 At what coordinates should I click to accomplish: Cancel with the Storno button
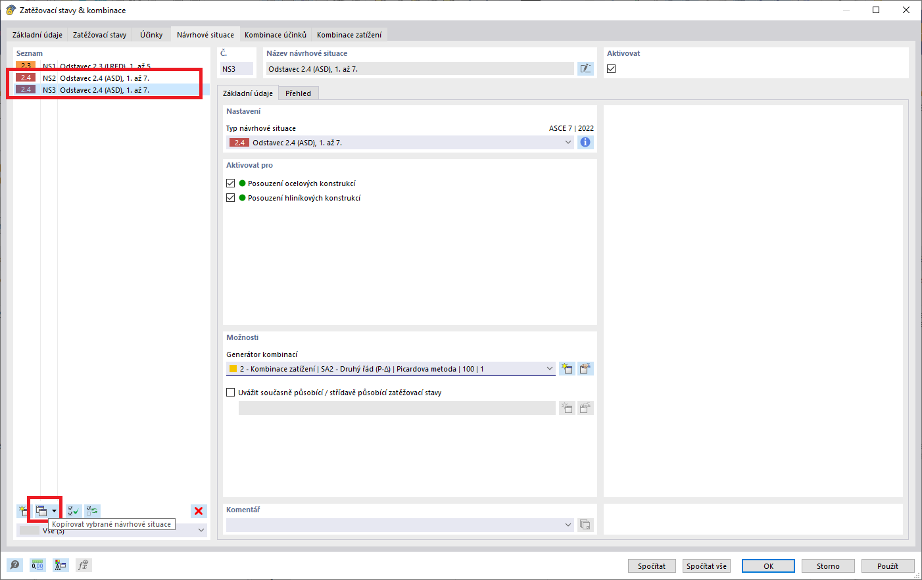tap(828, 566)
